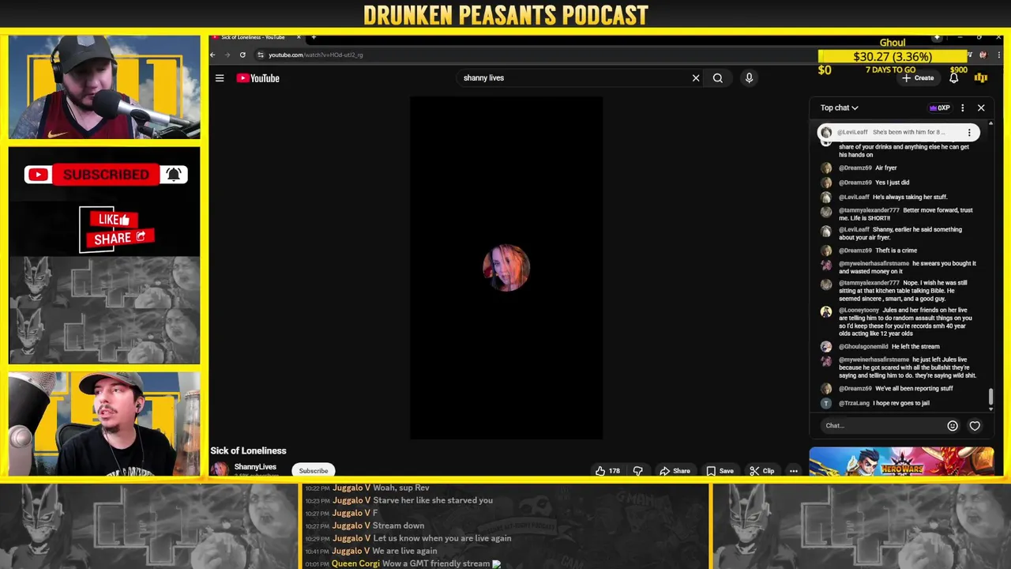
Task: Send a heart reaction in chat
Action: pyautogui.click(x=975, y=426)
